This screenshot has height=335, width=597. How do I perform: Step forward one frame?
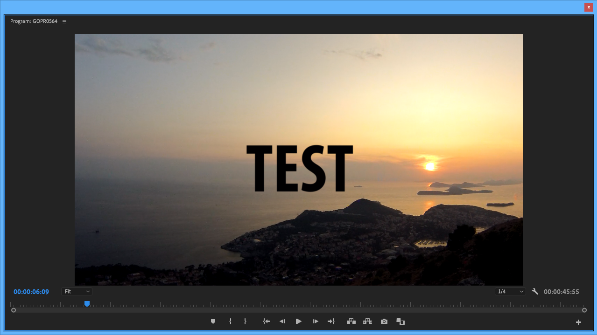click(x=316, y=321)
